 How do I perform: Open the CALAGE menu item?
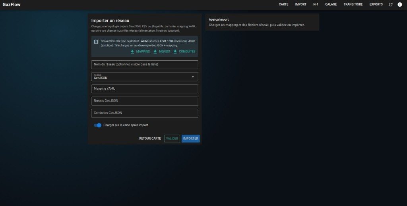click(331, 4)
